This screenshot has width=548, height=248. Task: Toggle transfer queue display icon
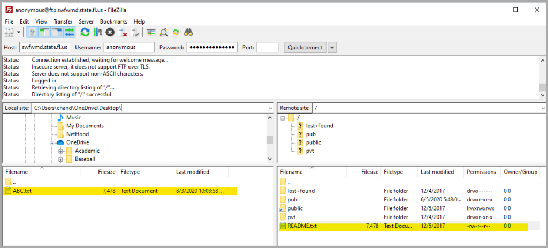coord(70,32)
